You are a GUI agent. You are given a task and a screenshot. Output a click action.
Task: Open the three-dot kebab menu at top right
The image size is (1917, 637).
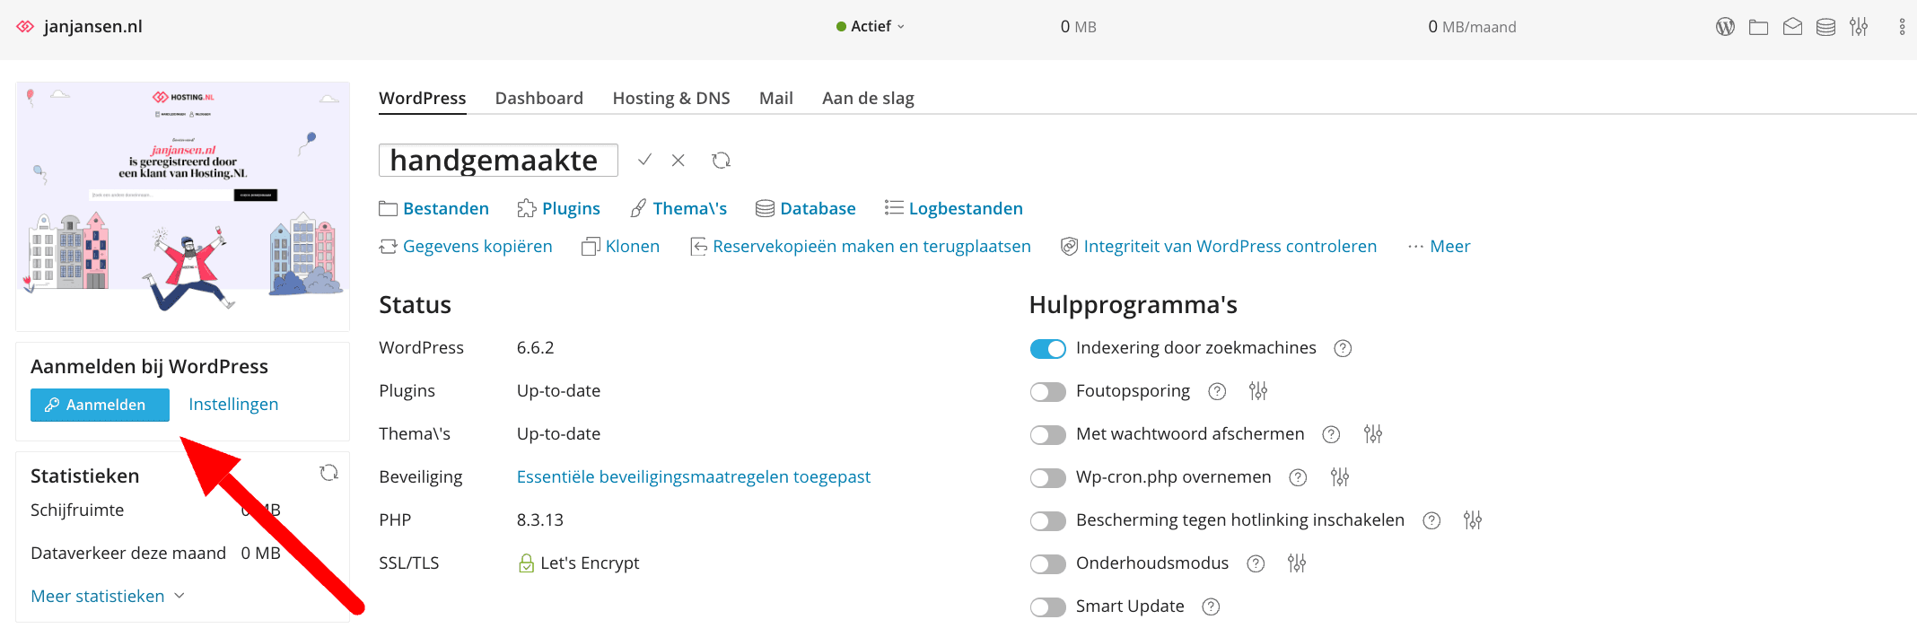point(1902,27)
